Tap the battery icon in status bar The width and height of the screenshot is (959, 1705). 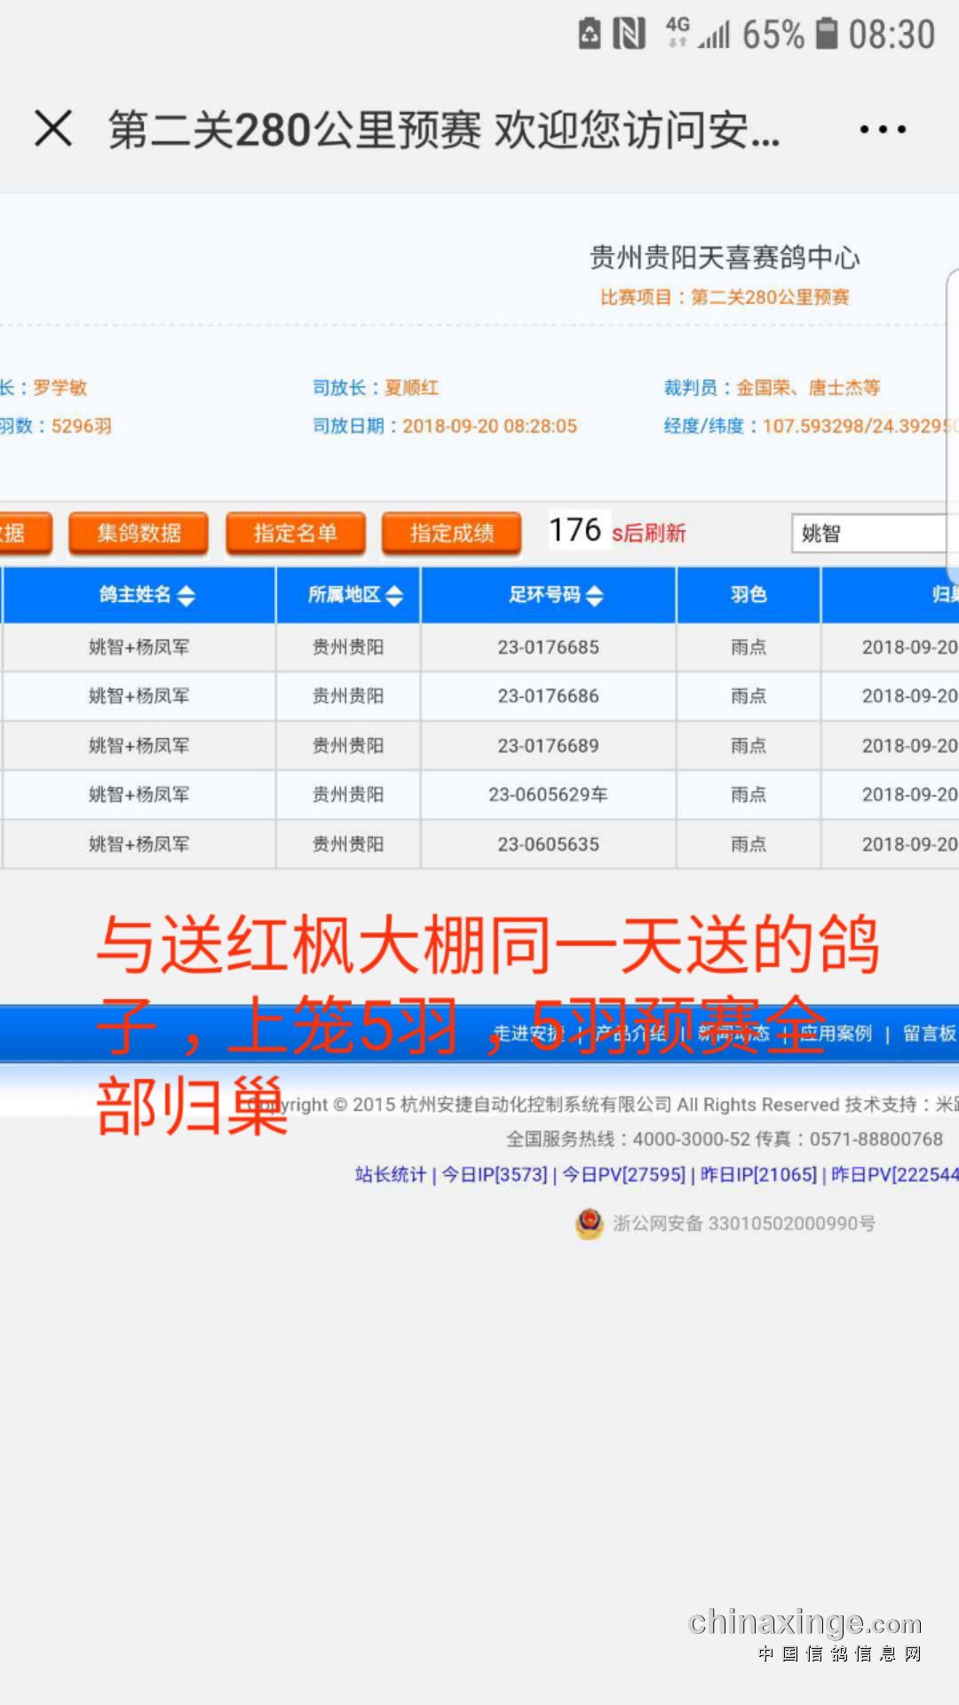[x=827, y=35]
